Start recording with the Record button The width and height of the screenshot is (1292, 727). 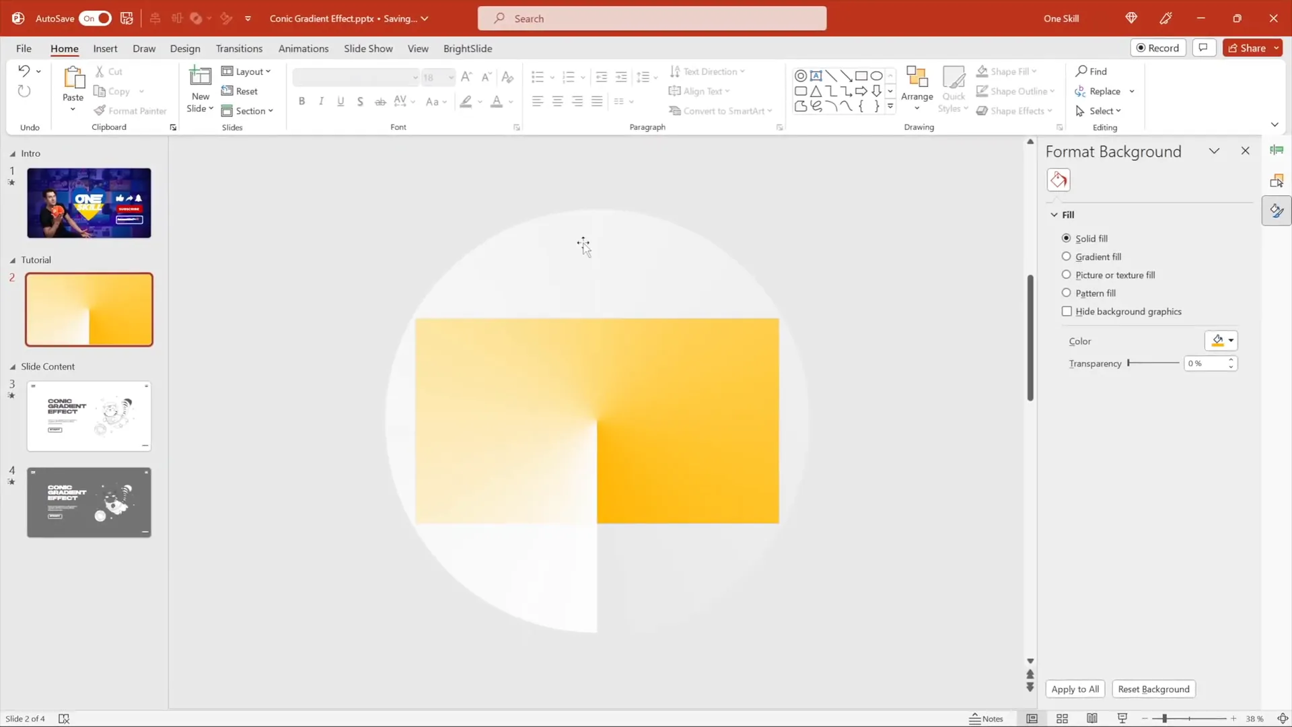(1159, 48)
